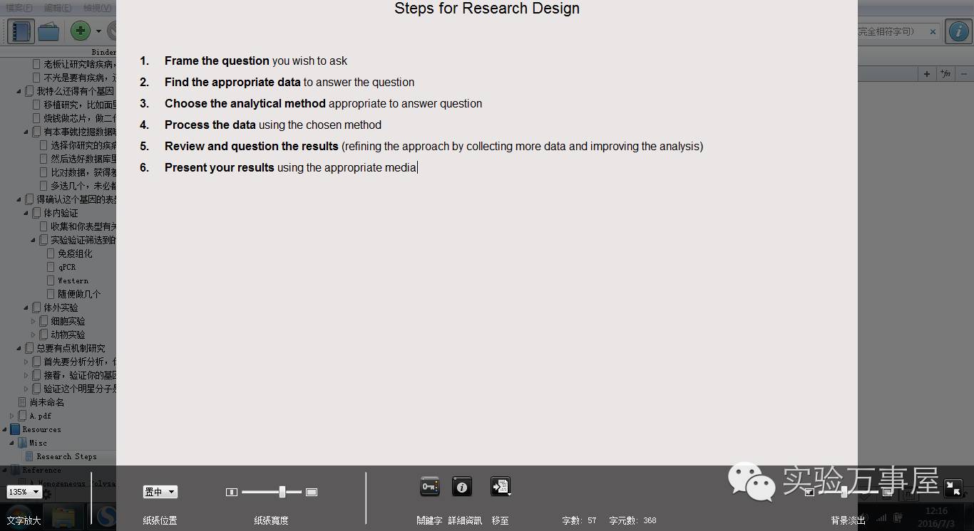Expand the A.pdf item
Image resolution: width=974 pixels, height=531 pixels.
tap(12, 416)
